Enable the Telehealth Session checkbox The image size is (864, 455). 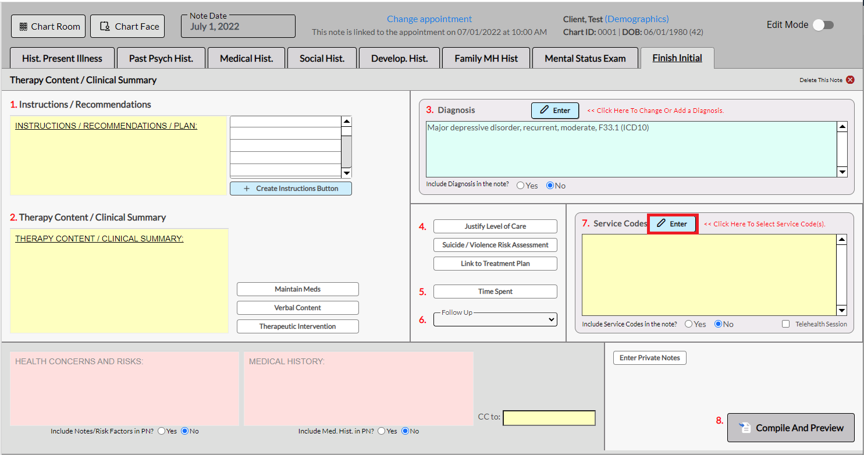pyautogui.click(x=785, y=324)
